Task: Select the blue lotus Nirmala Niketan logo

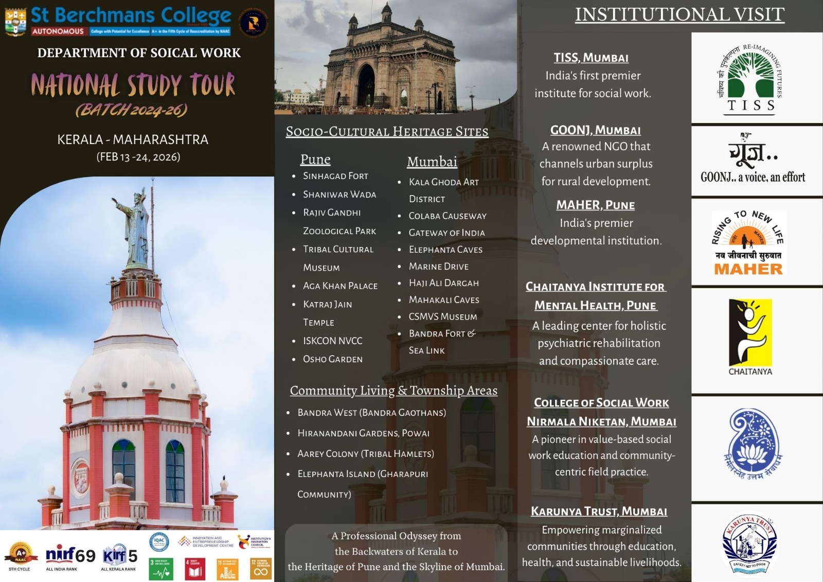Action: (x=753, y=444)
